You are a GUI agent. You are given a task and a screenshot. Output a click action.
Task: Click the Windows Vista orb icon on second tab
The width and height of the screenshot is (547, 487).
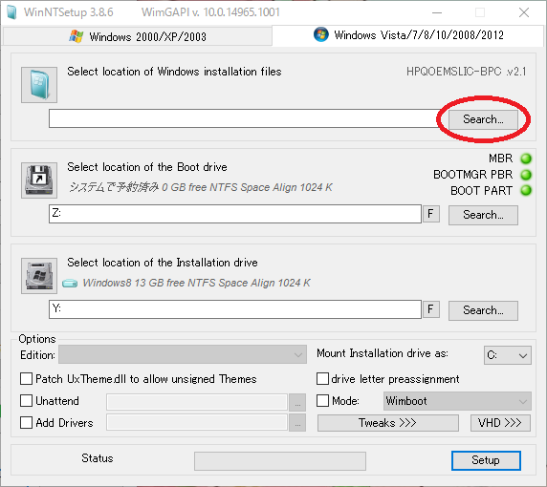tap(321, 34)
